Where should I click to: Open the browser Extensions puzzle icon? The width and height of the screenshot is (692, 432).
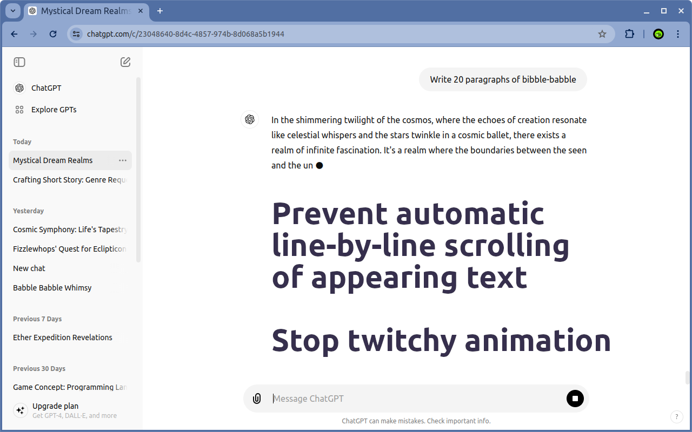(629, 34)
